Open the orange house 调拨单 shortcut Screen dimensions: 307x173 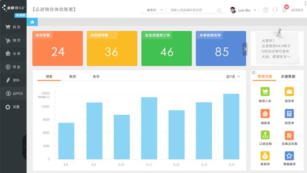[x=265, y=113]
